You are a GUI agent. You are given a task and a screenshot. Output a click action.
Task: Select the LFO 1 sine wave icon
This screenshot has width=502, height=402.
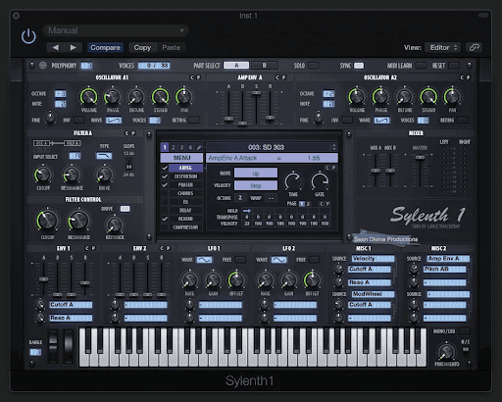pos(204,260)
